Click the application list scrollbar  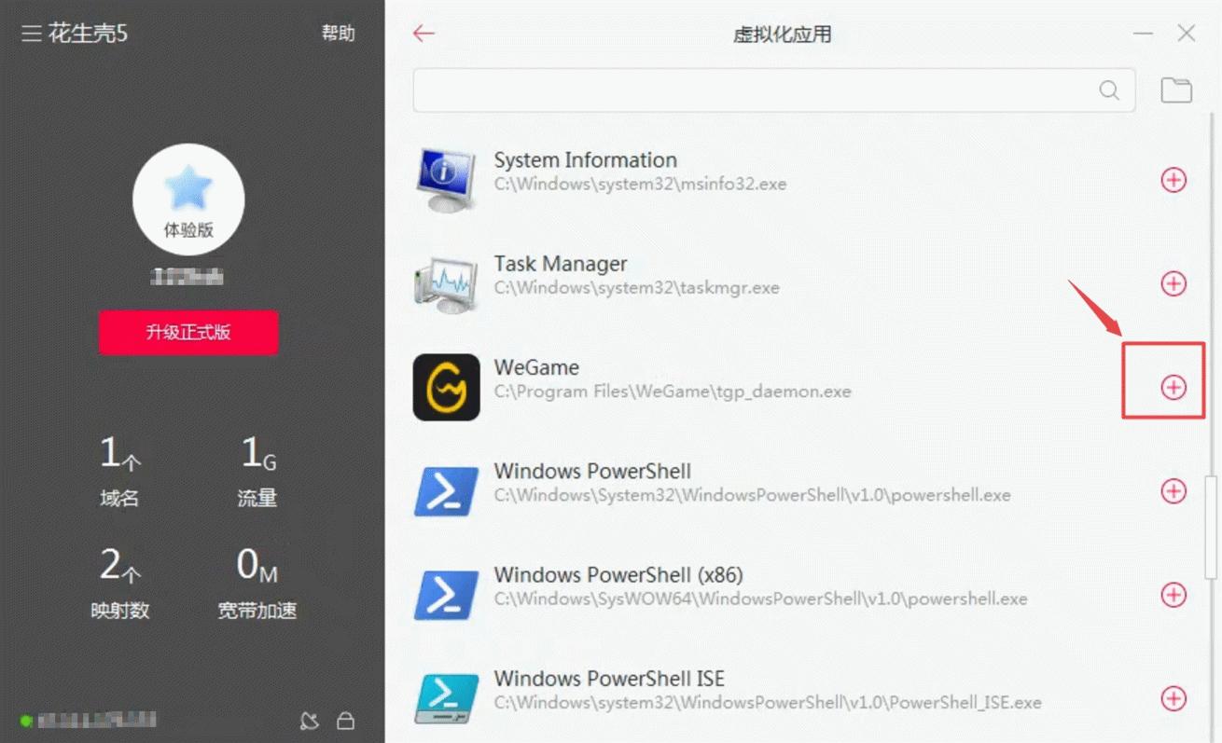pyautogui.click(x=1212, y=522)
